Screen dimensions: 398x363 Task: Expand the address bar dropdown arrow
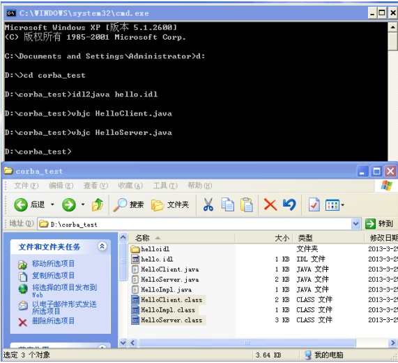coord(356,224)
